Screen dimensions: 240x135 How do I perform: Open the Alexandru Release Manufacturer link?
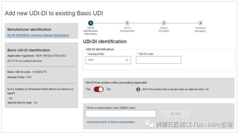(x=38, y=35)
